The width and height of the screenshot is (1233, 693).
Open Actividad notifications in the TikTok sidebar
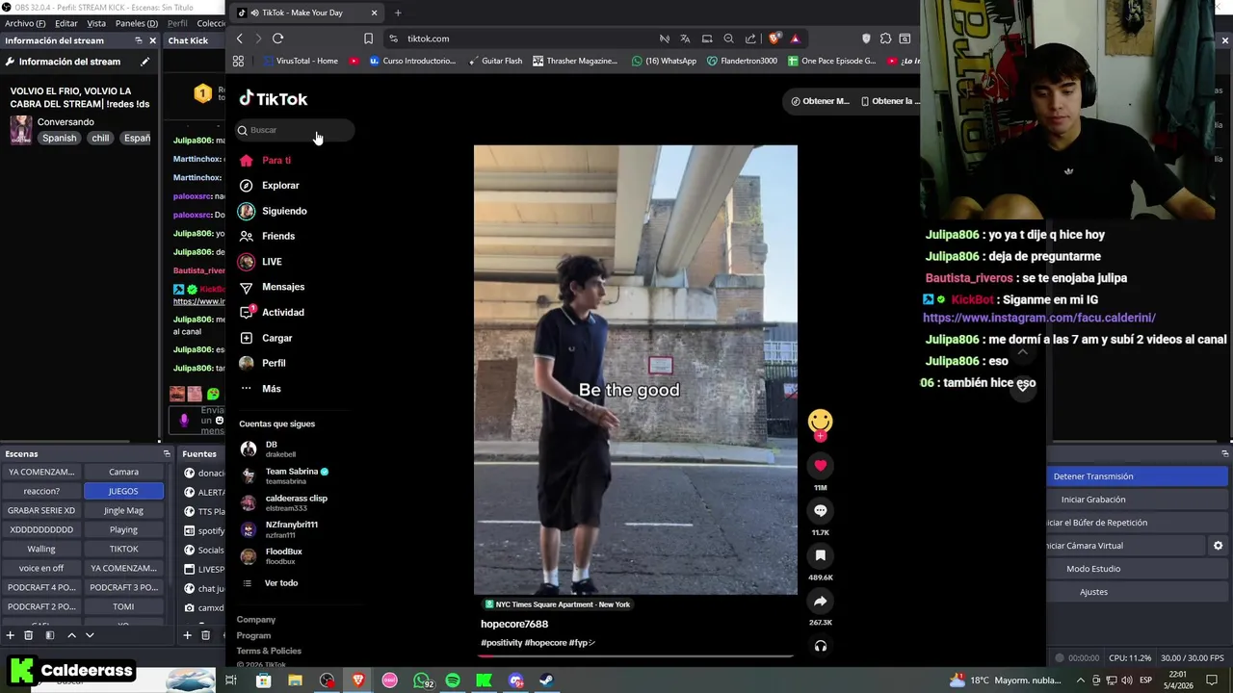(282, 312)
